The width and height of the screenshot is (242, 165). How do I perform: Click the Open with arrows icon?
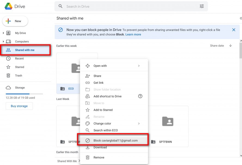coord(87,66)
